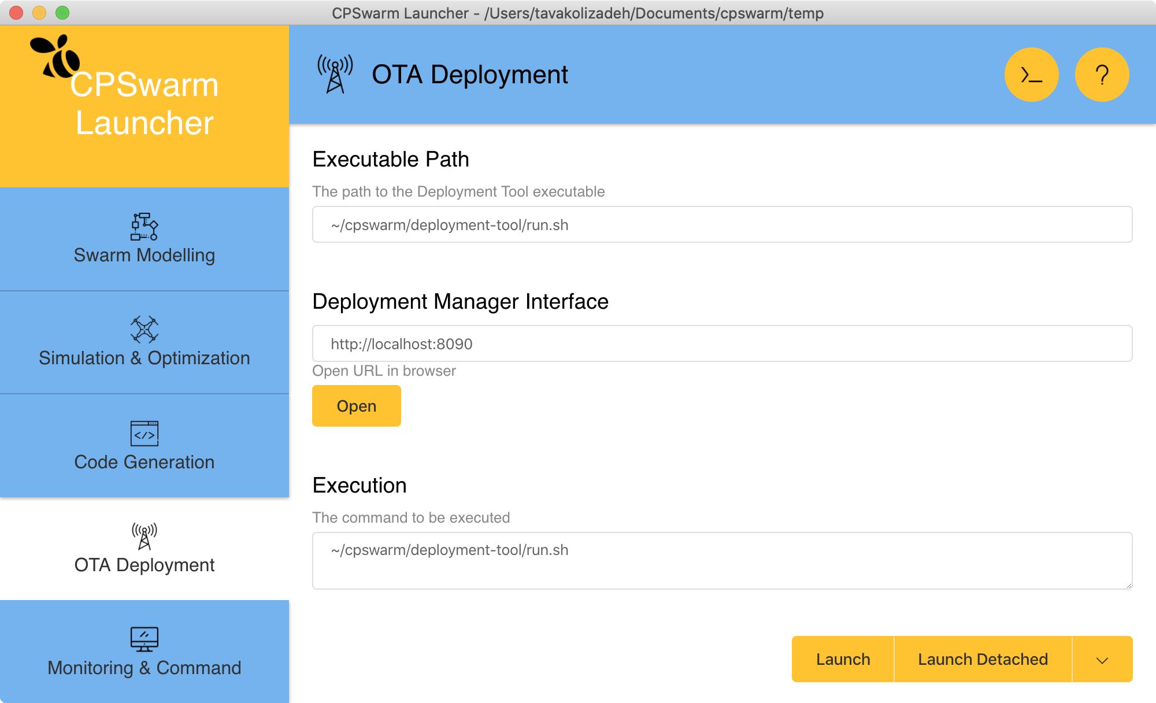1156x703 pixels.
Task: Expand the launch options dropdown arrow
Action: click(x=1102, y=660)
